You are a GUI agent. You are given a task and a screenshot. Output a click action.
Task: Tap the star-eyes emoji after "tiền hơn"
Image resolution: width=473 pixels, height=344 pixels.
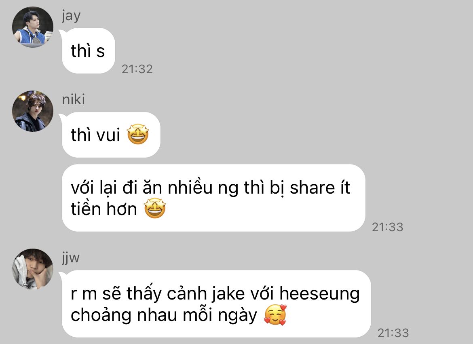click(155, 209)
